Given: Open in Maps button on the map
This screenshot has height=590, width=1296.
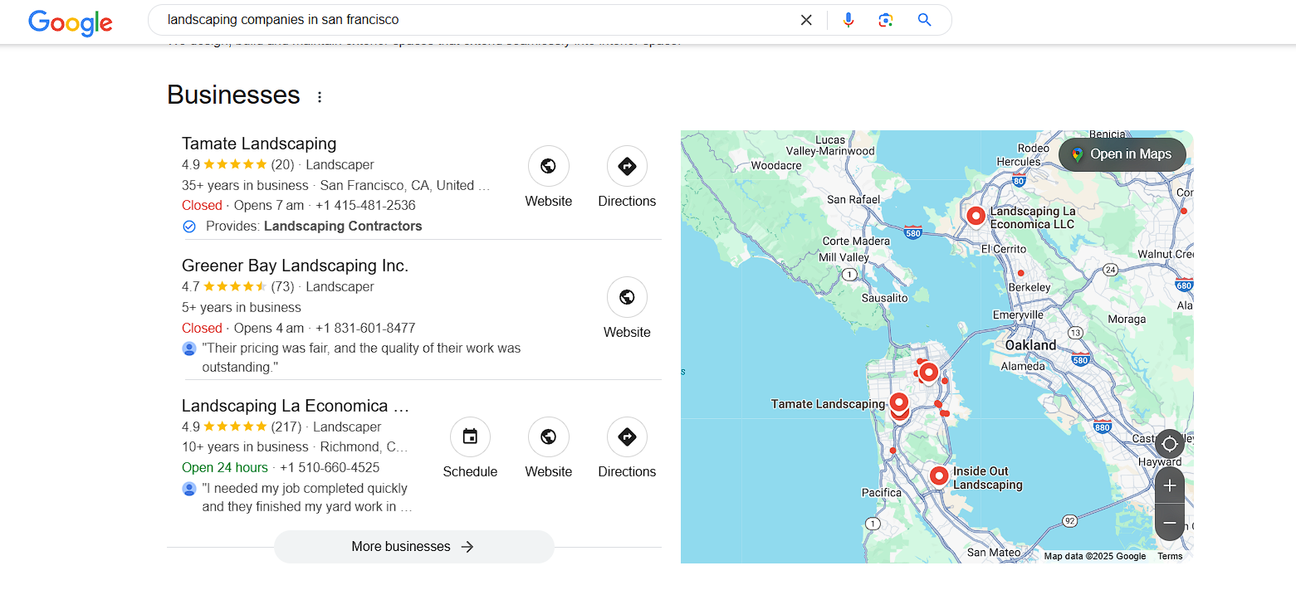Looking at the screenshot, I should [x=1122, y=154].
